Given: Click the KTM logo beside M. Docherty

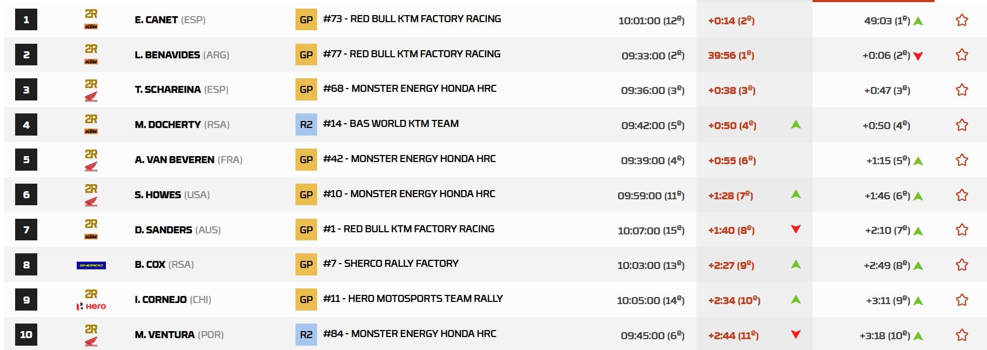Looking at the screenshot, I should point(91,131).
